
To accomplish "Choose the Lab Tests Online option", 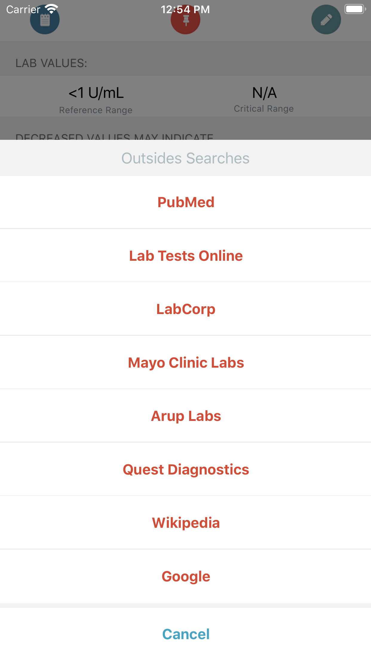I will click(185, 256).
